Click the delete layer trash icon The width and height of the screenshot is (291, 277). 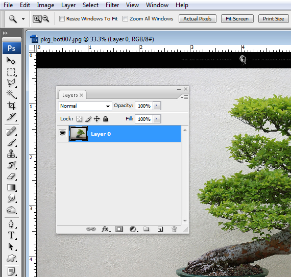pos(174,229)
